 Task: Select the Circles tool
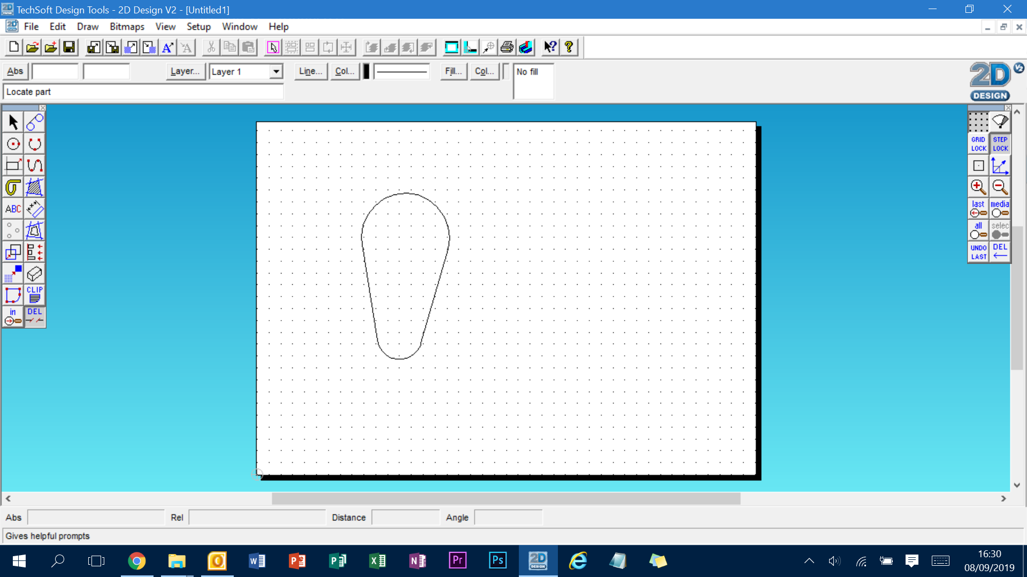[13, 143]
